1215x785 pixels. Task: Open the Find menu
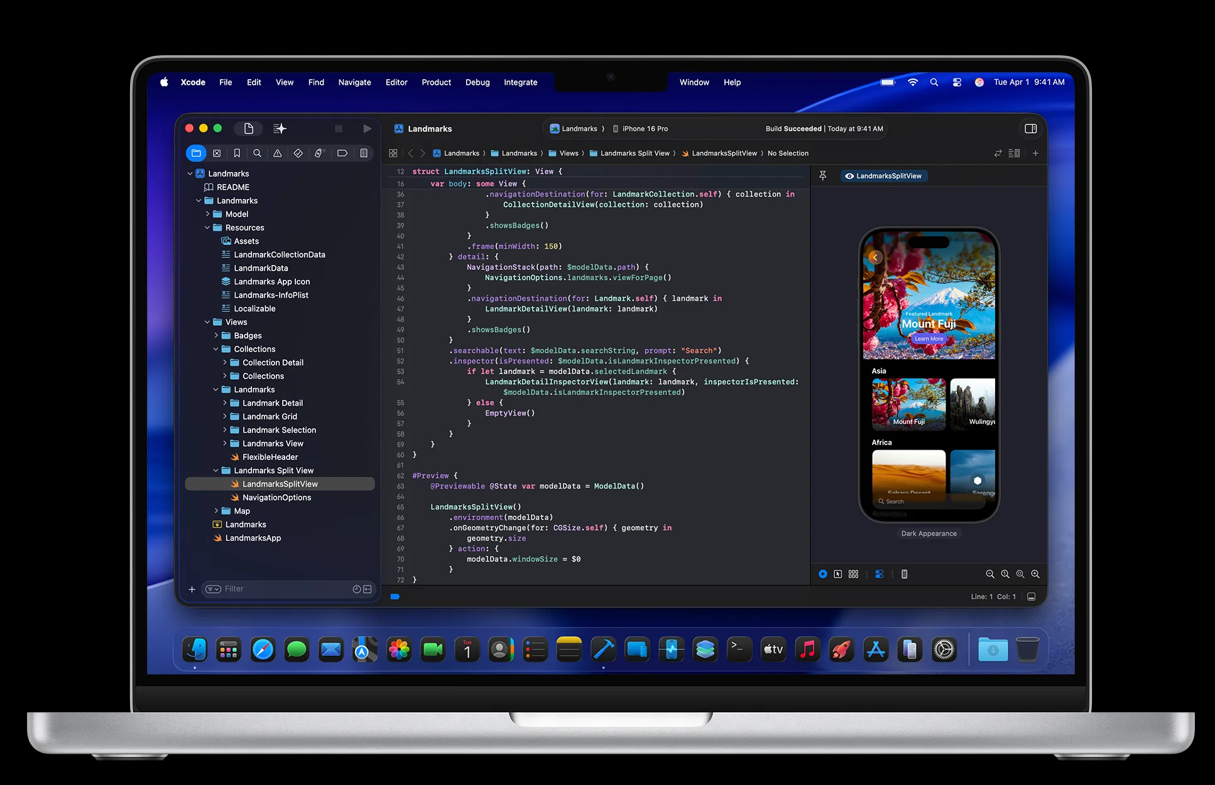pos(316,82)
